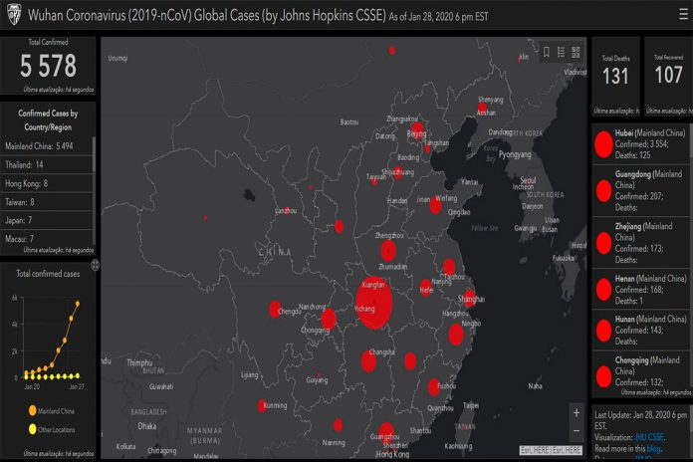Select Mainland China: 5 494 row

(47, 146)
